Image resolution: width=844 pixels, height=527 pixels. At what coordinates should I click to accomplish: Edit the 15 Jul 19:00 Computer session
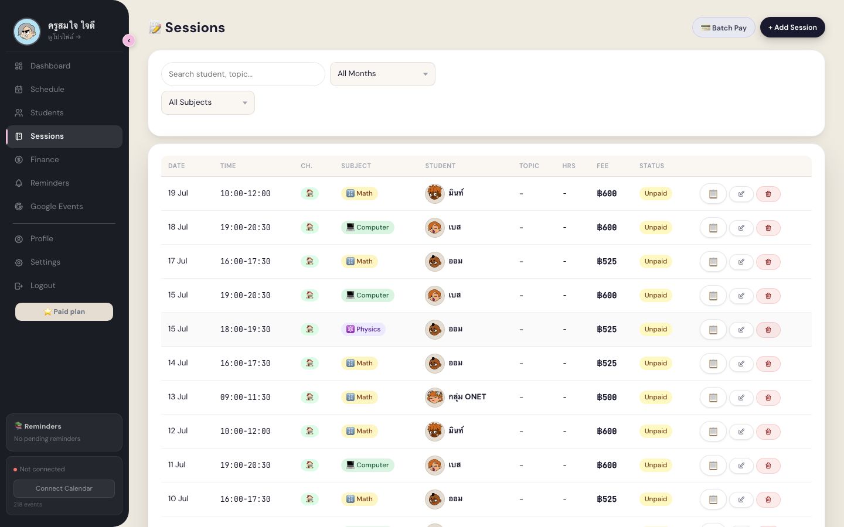741,296
